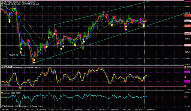Image resolution: width=191 pixels, height=111 pixels.
Task: Click the 233.00 price axis label
Action: coord(187,6)
